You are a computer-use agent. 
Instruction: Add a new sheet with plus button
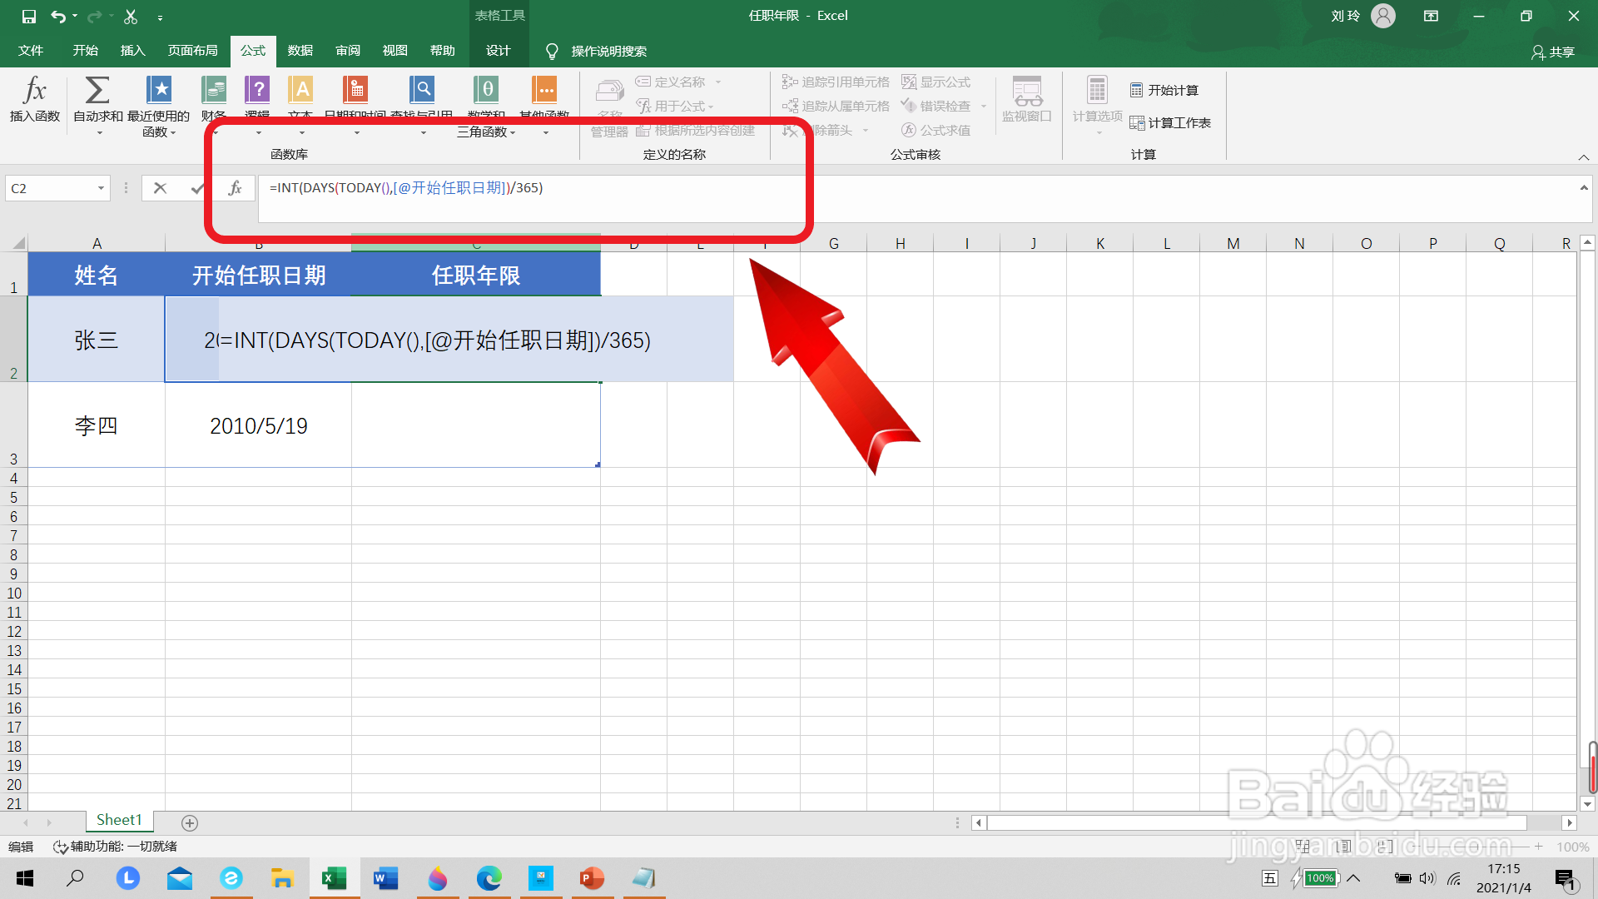[x=190, y=822]
